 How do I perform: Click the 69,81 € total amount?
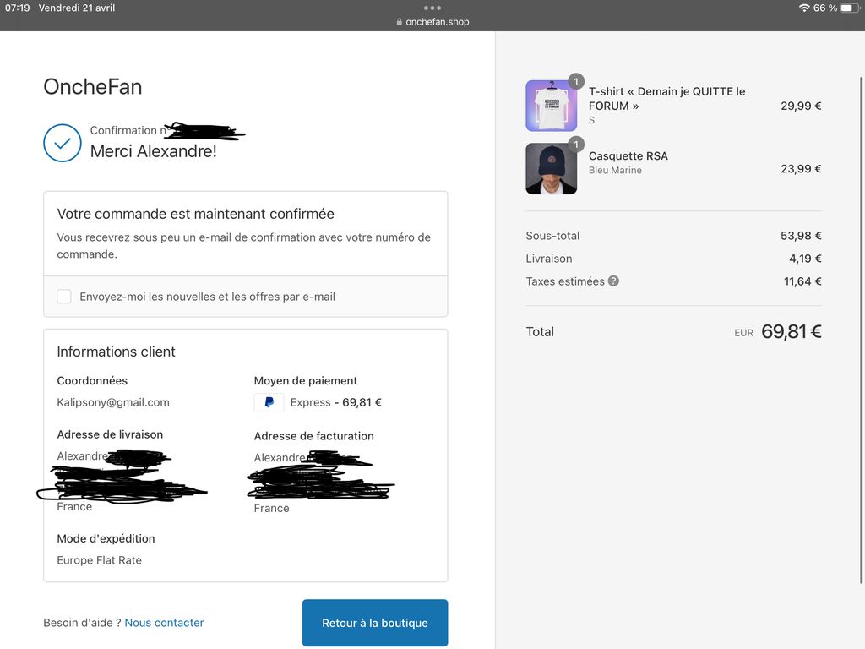point(791,331)
